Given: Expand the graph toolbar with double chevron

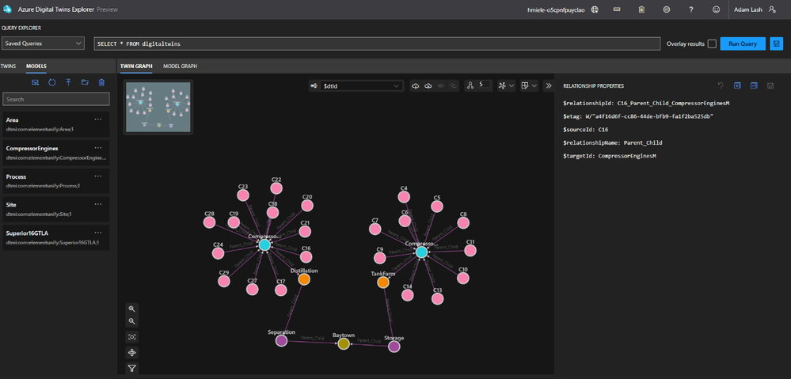Looking at the screenshot, I should 549,86.
